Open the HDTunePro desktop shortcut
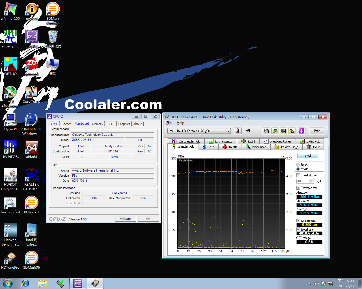The image size is (362, 289). [x=10, y=260]
